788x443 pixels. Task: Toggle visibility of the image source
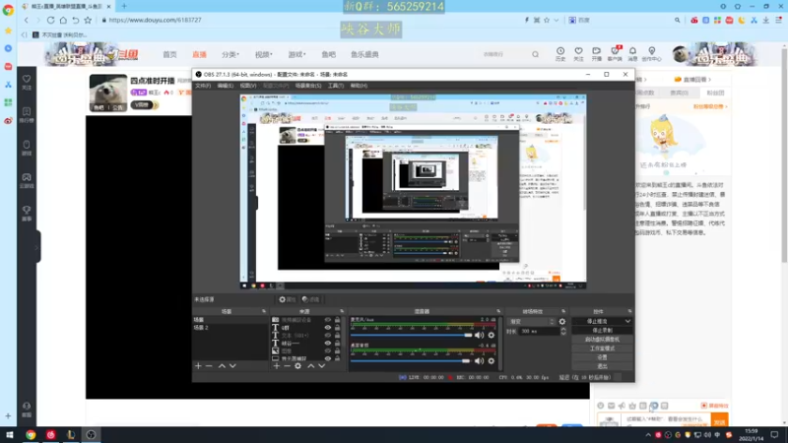point(328,350)
